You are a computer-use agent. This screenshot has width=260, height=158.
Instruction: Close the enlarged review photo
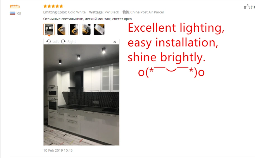(115, 42)
